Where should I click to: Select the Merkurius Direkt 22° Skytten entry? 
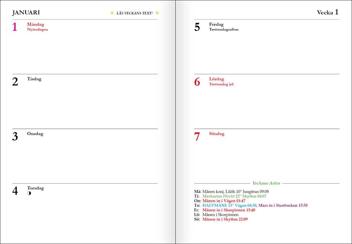[x=234, y=196]
